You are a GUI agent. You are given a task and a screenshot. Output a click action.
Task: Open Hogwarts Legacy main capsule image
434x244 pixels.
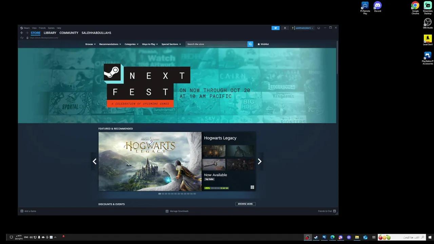click(x=150, y=161)
